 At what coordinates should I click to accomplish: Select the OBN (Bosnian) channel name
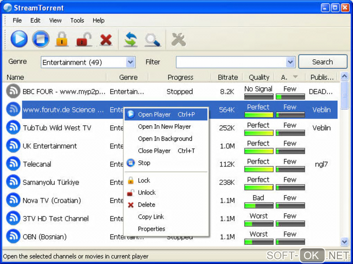click(x=45, y=237)
